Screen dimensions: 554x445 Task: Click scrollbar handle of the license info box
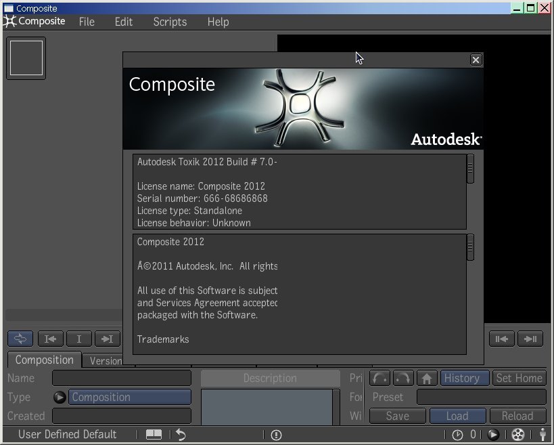click(470, 169)
